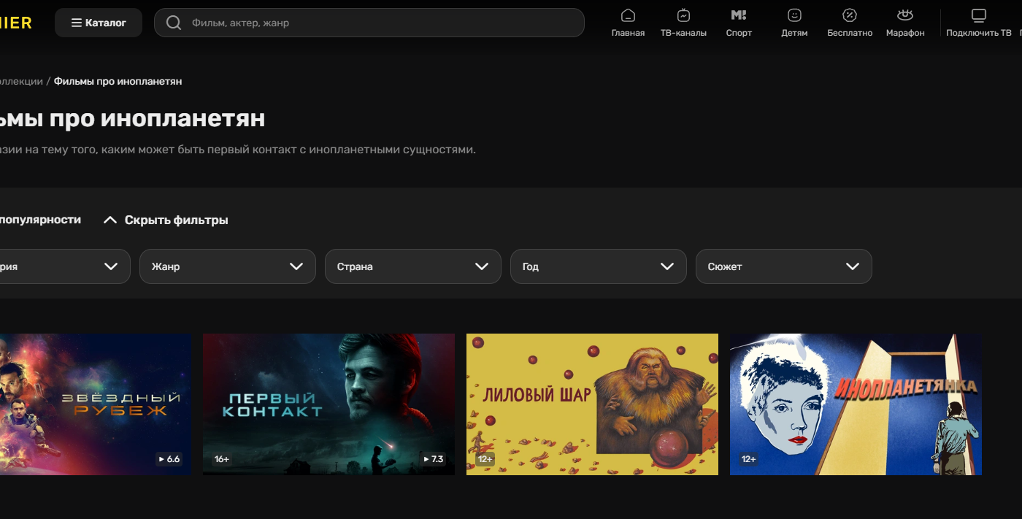Click the 12+ age badge on Лиловый шар
The width and height of the screenshot is (1022, 519).
coord(485,459)
